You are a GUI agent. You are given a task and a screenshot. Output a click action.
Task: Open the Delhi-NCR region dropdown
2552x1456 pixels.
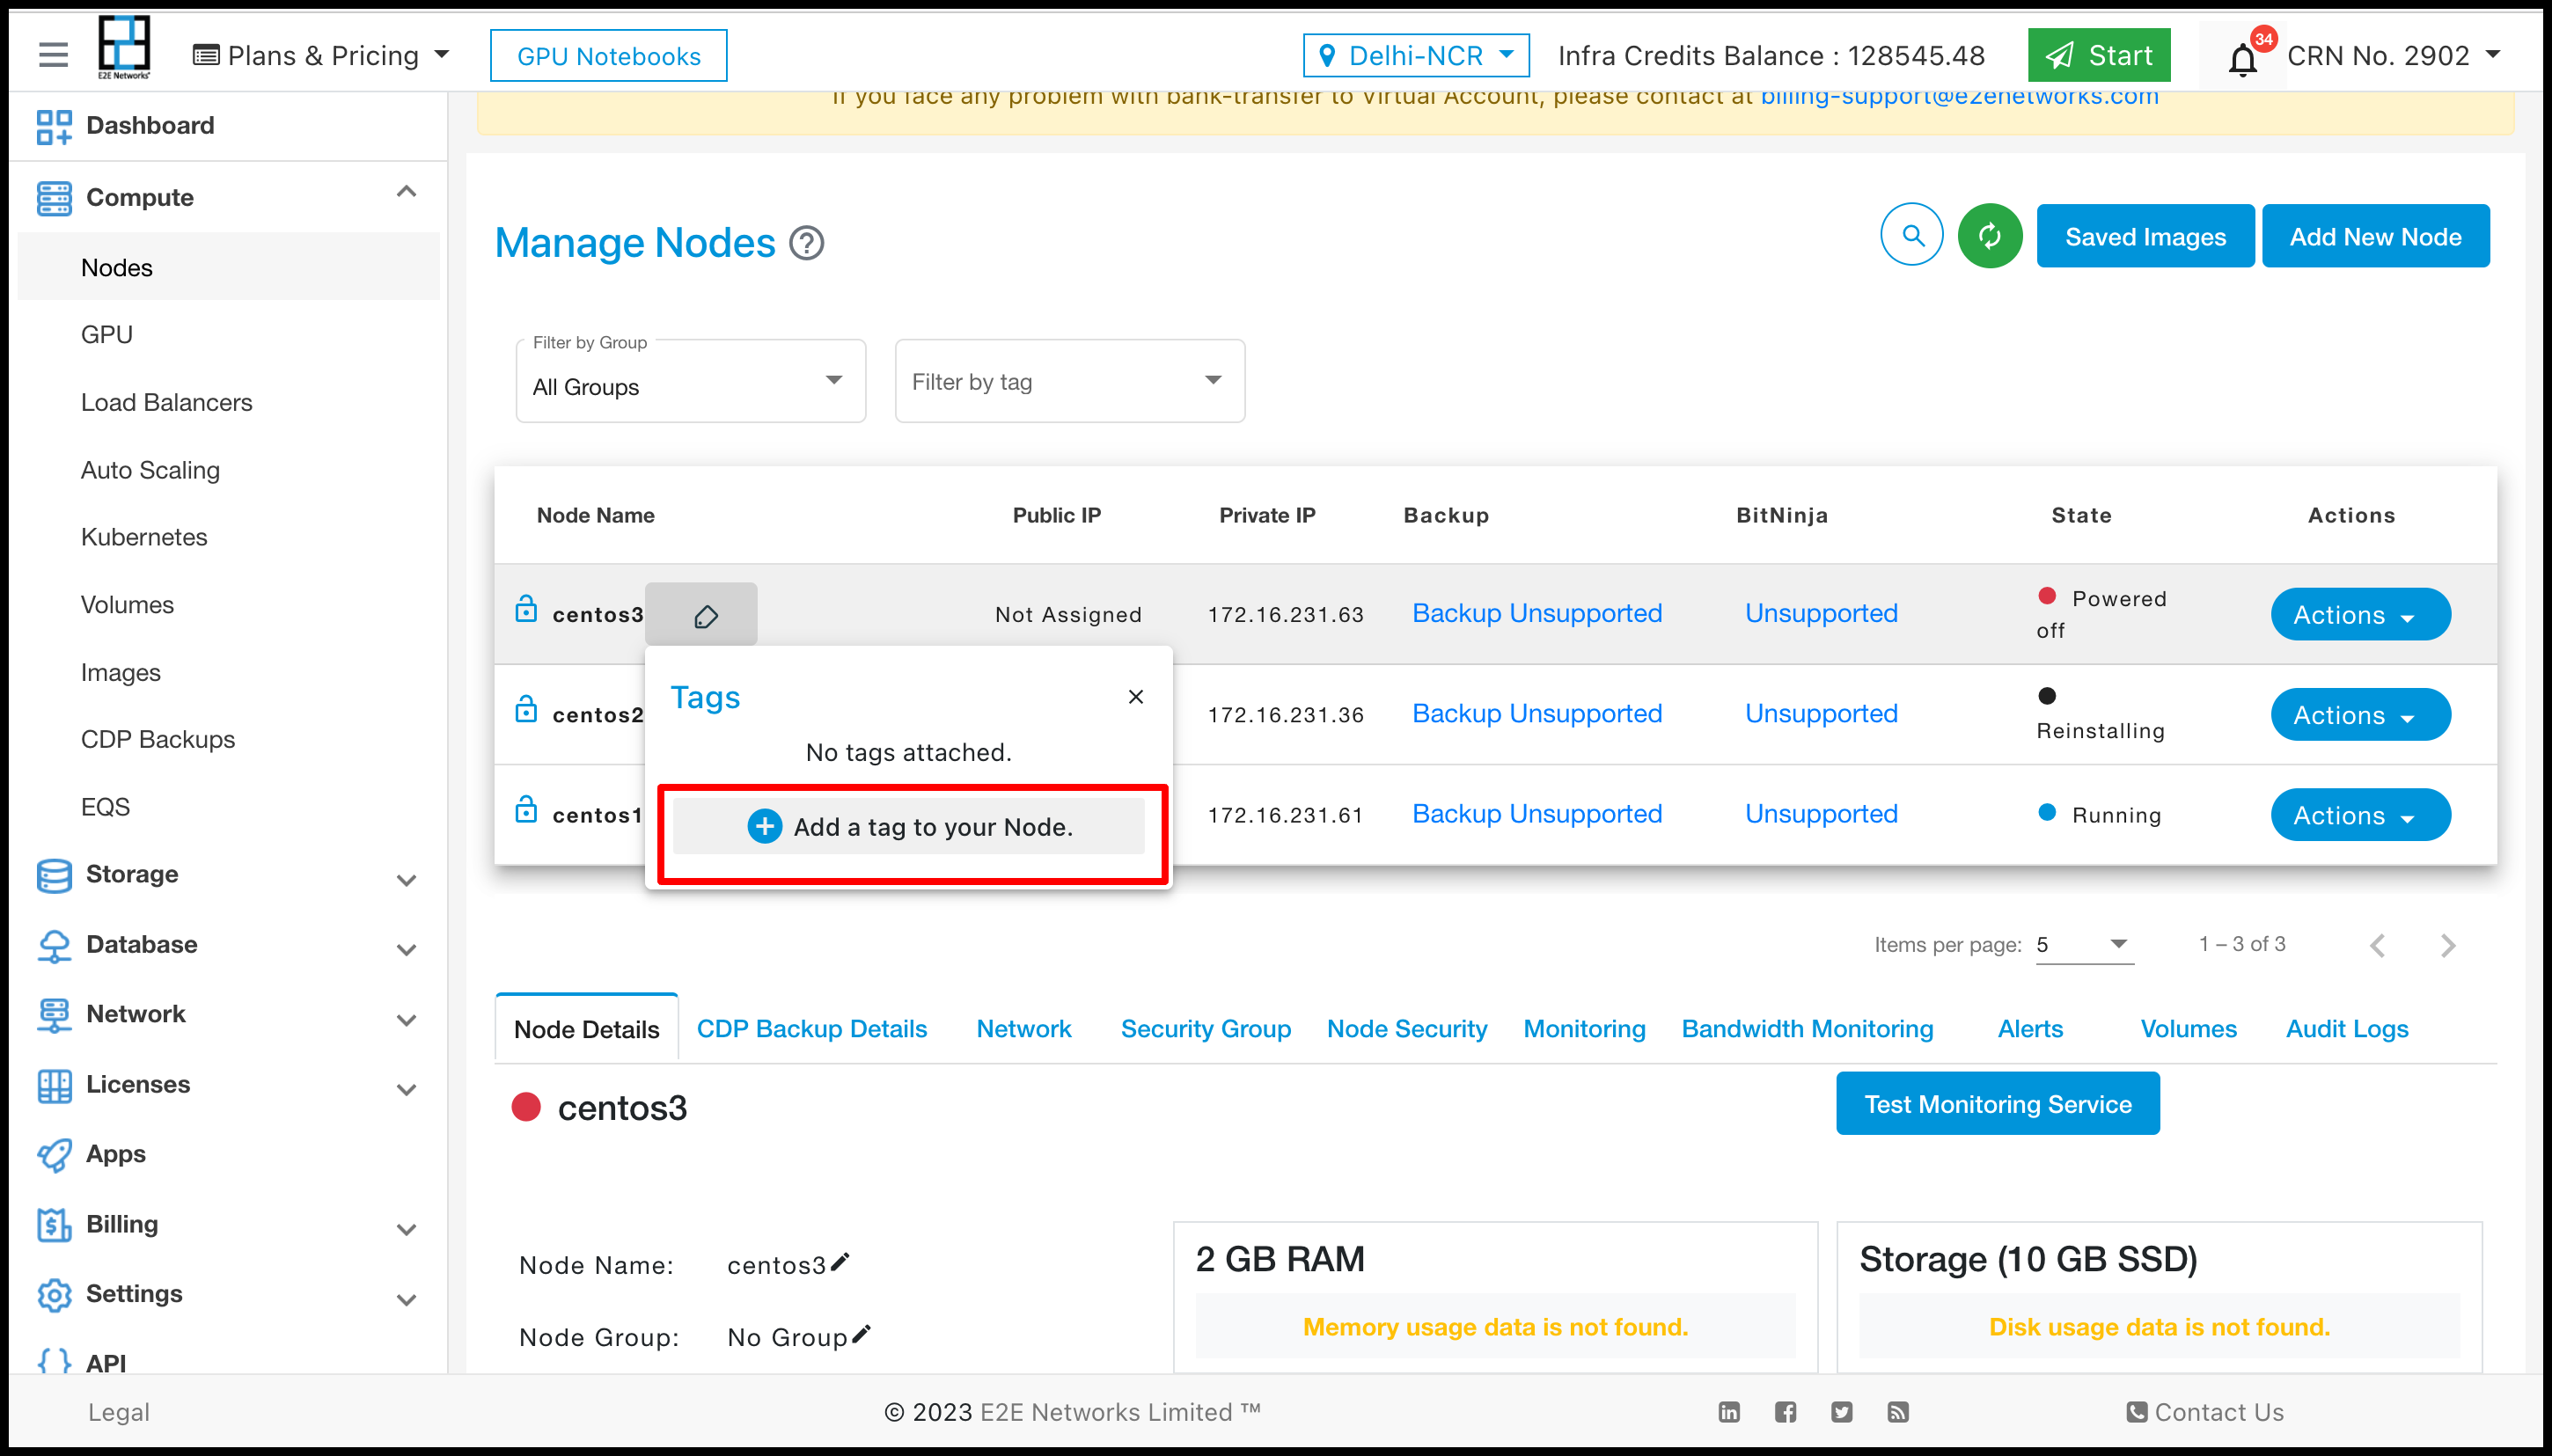[x=1416, y=56]
